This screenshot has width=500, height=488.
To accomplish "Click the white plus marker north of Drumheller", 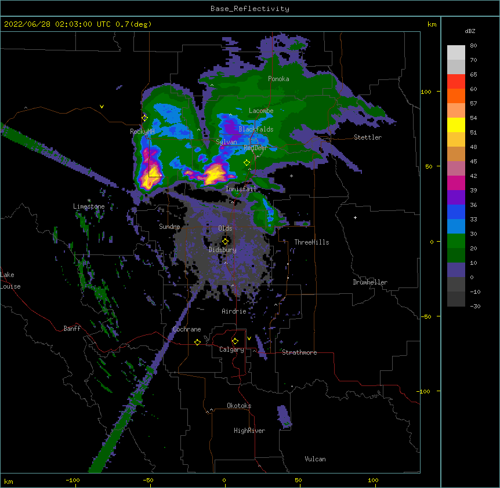I will coord(355,217).
